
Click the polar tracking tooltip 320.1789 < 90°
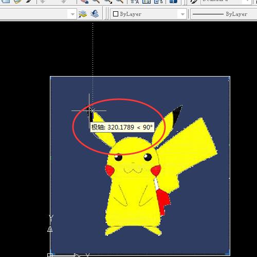(x=122, y=127)
